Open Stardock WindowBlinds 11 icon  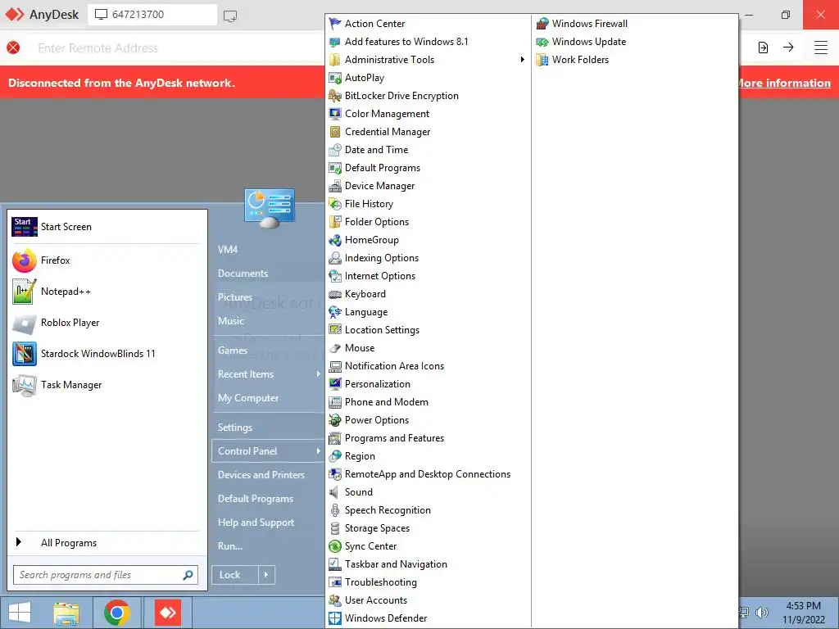click(x=25, y=354)
